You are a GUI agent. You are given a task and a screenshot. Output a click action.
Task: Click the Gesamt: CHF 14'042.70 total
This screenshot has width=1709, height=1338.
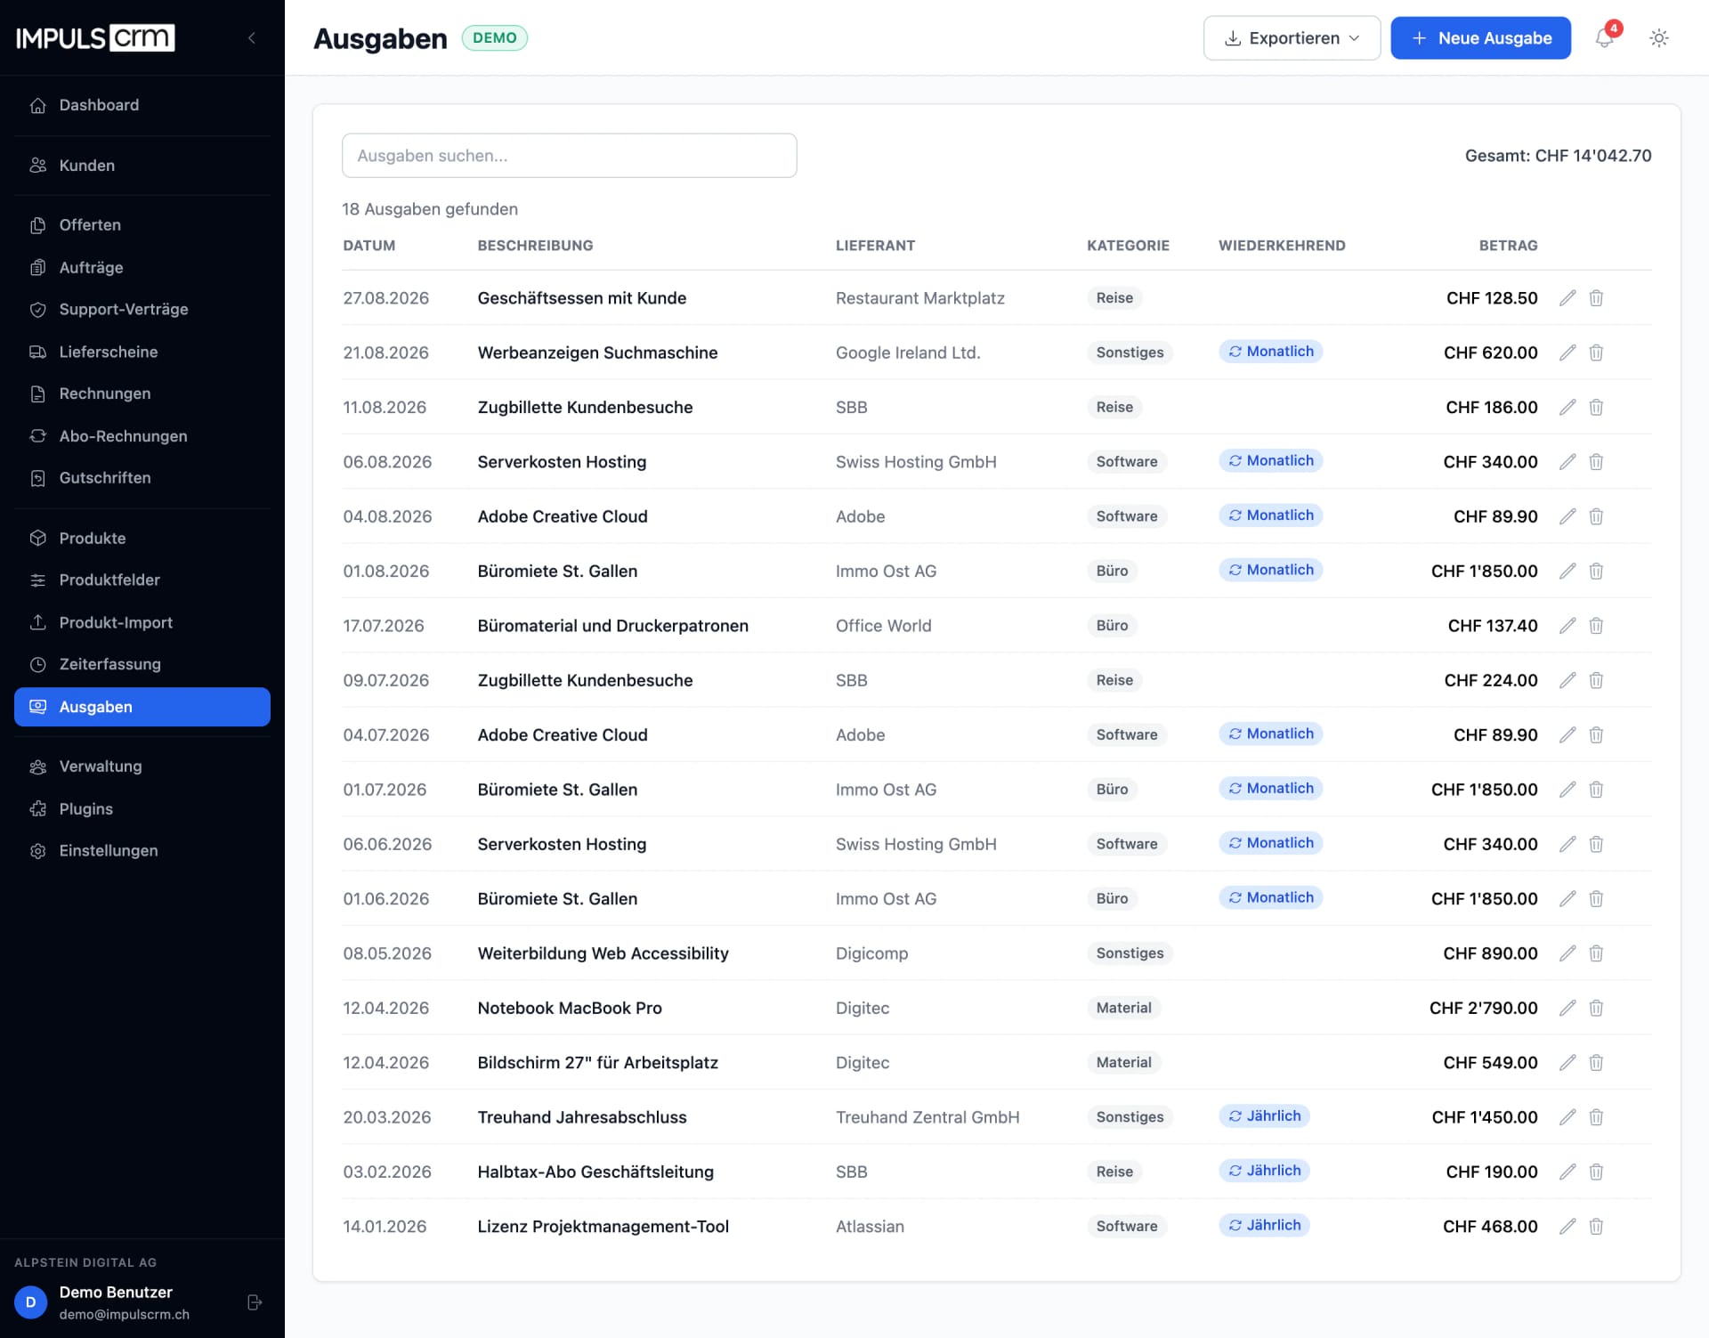(x=1558, y=156)
